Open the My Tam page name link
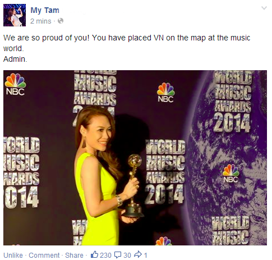 tap(45, 10)
